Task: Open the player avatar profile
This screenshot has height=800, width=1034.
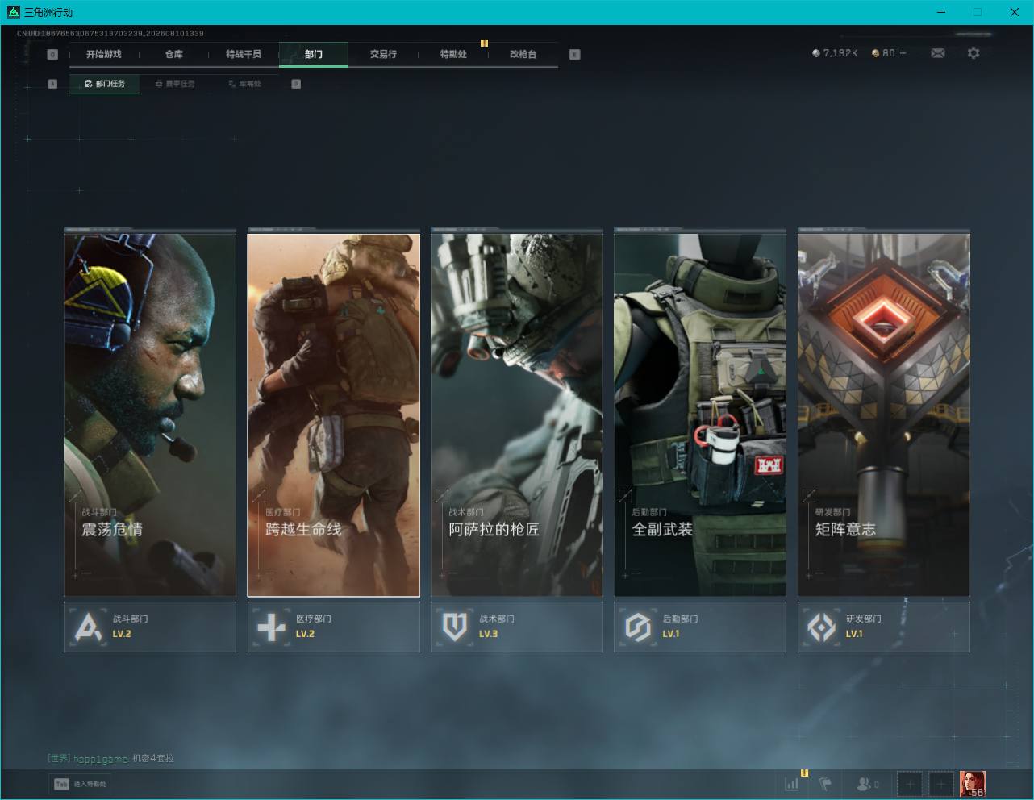Action: [x=972, y=783]
